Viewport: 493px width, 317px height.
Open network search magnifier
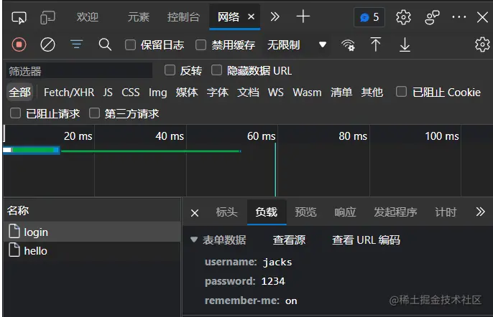tap(105, 44)
